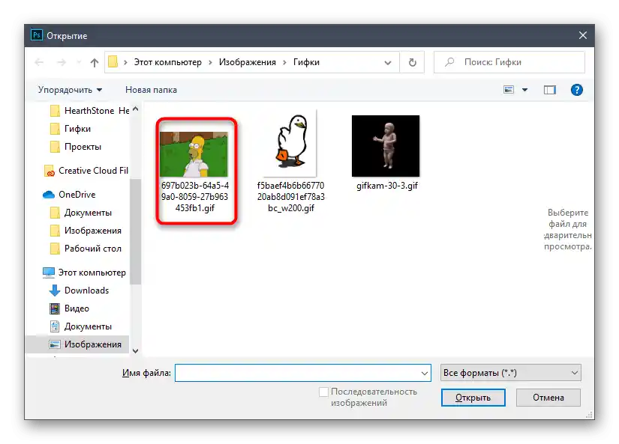
Task: Click file name 'f5baef4b6b6677020ab8d091ef78a3bc_w200.gif'
Action: (291, 197)
